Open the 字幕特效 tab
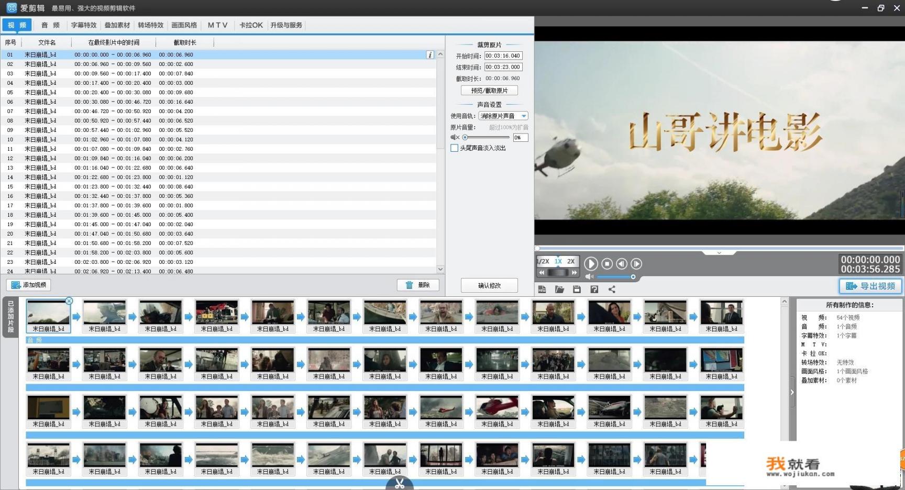Screen dimensions: 905x490 (x=84, y=25)
